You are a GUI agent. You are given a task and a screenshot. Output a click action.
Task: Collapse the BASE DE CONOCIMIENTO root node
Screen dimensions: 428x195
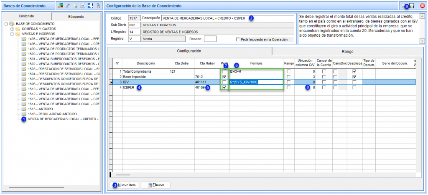tap(6, 24)
